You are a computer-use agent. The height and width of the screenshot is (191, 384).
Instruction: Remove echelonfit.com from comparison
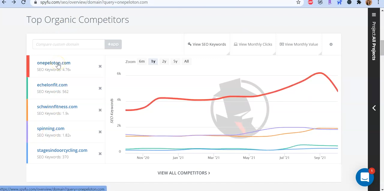pyautogui.click(x=100, y=88)
